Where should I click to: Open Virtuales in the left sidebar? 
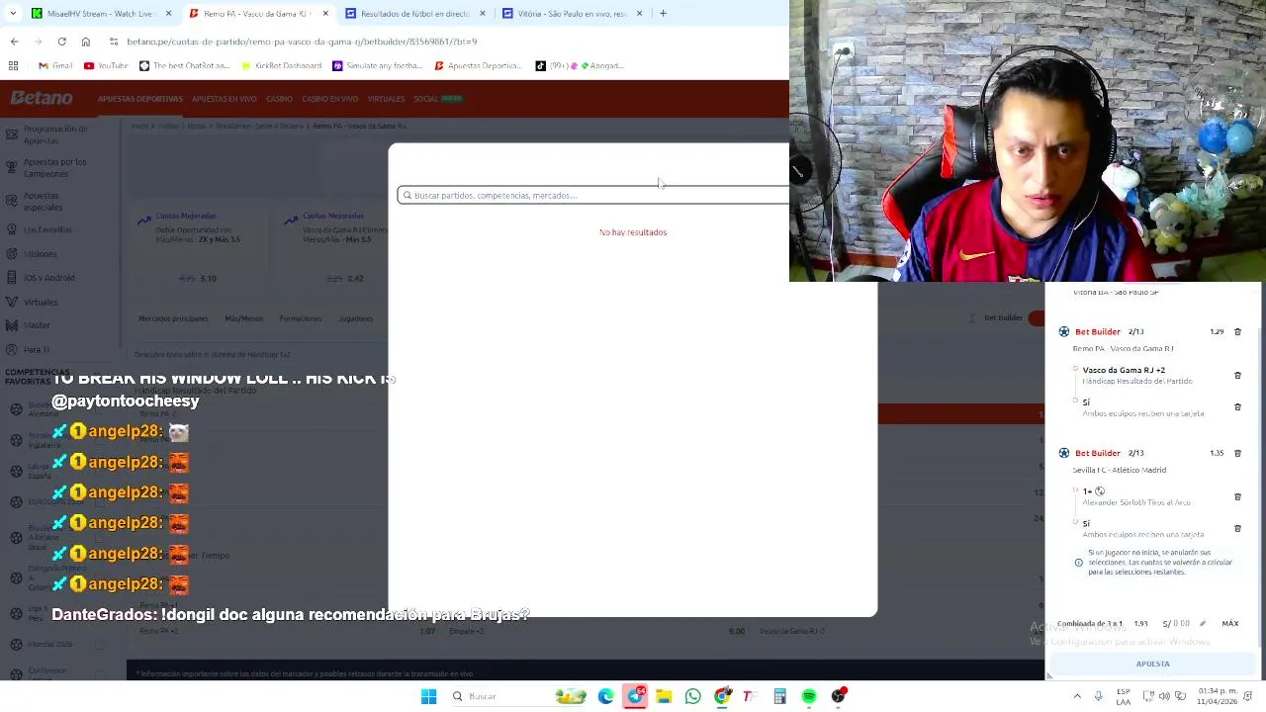41,302
